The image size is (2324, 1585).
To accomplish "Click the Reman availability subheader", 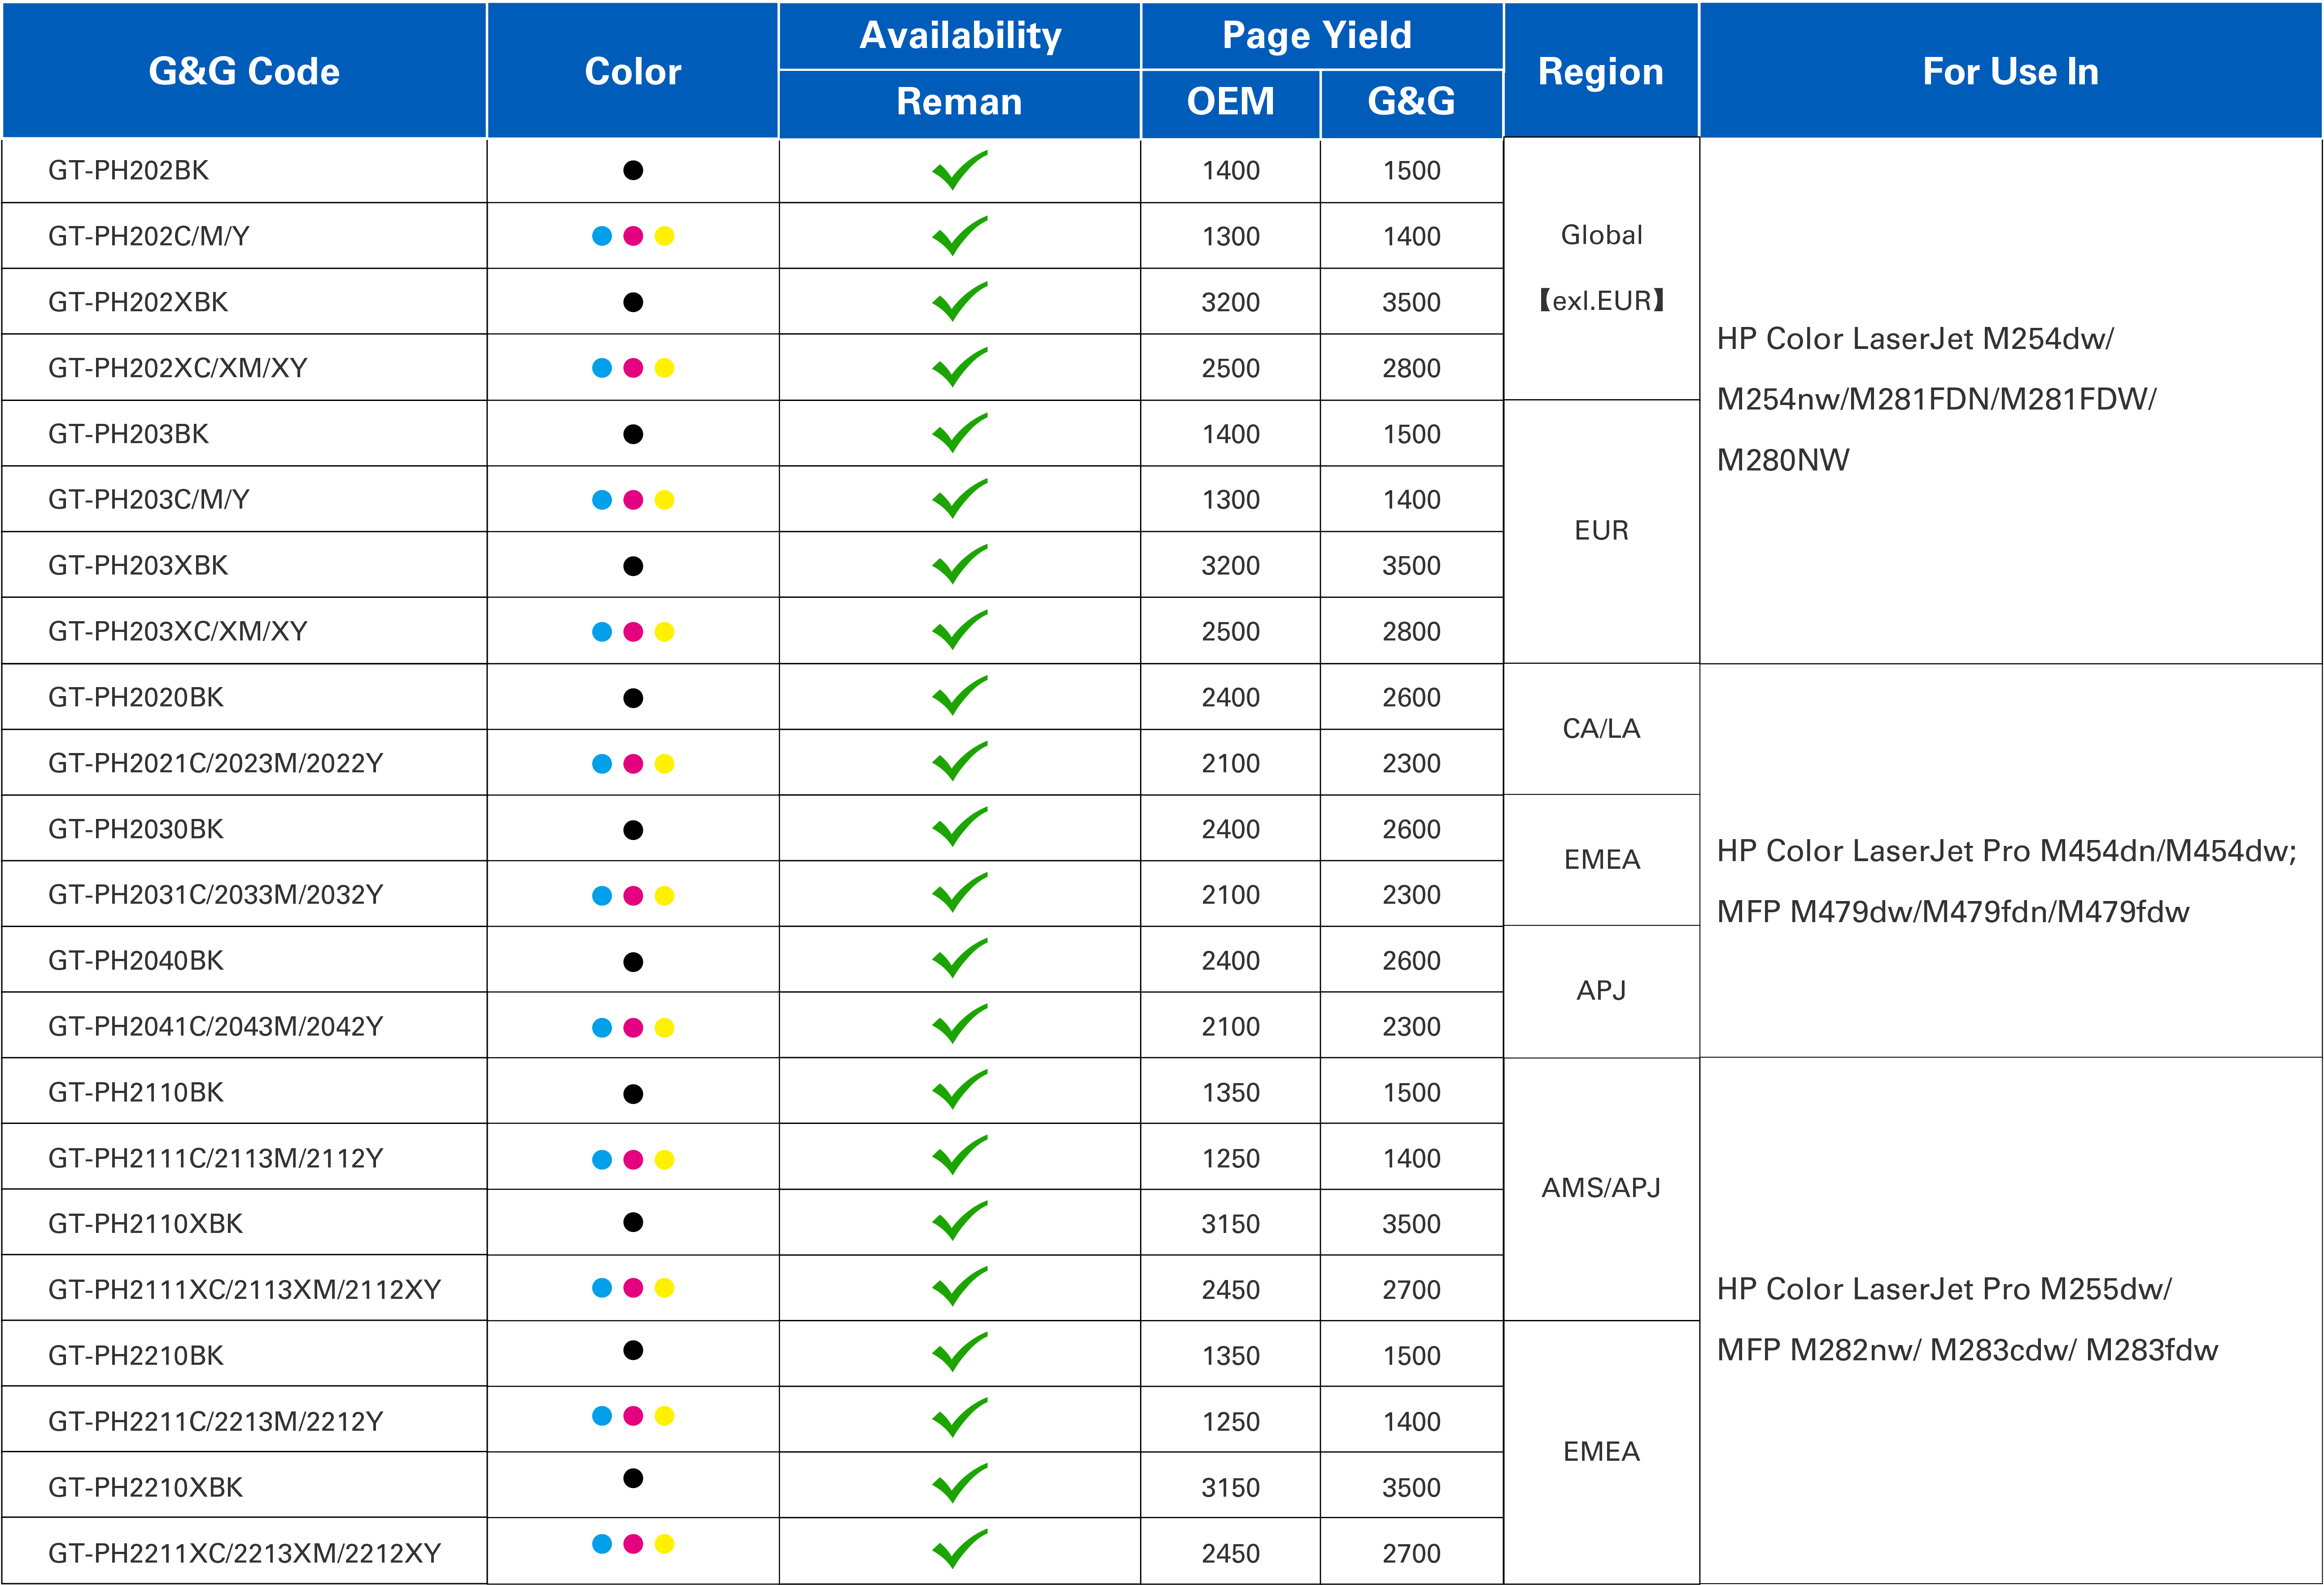I will (959, 102).
